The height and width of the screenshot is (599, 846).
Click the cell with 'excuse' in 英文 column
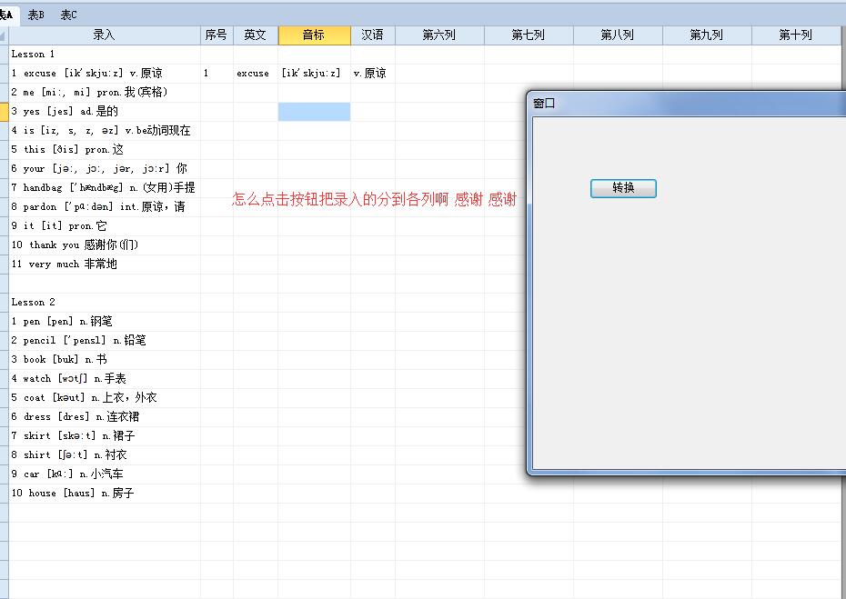click(256, 74)
